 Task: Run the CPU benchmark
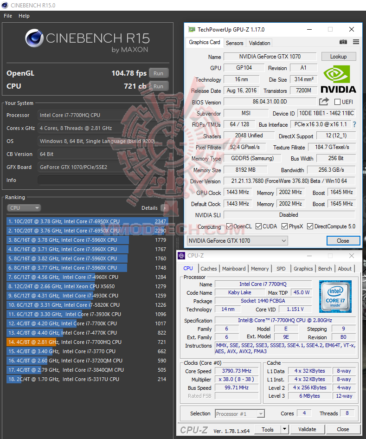pos(158,86)
